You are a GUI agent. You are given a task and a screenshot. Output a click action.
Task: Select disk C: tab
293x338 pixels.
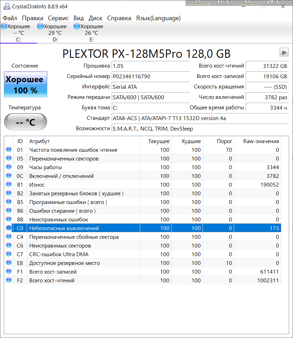pyautogui.click(x=18, y=33)
